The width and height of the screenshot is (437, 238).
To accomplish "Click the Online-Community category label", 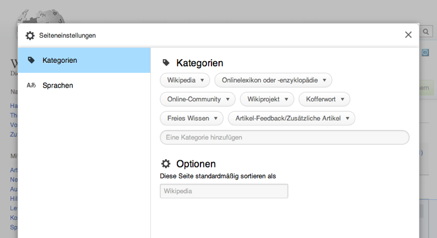I will (x=194, y=100).
